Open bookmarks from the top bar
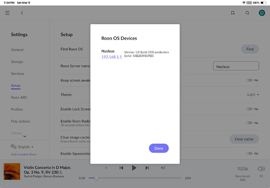Image resolution: width=270 pixels, height=188 pixels. point(233,13)
